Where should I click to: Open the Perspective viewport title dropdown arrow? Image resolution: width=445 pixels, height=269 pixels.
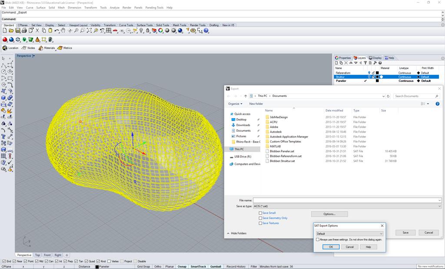[34, 56]
